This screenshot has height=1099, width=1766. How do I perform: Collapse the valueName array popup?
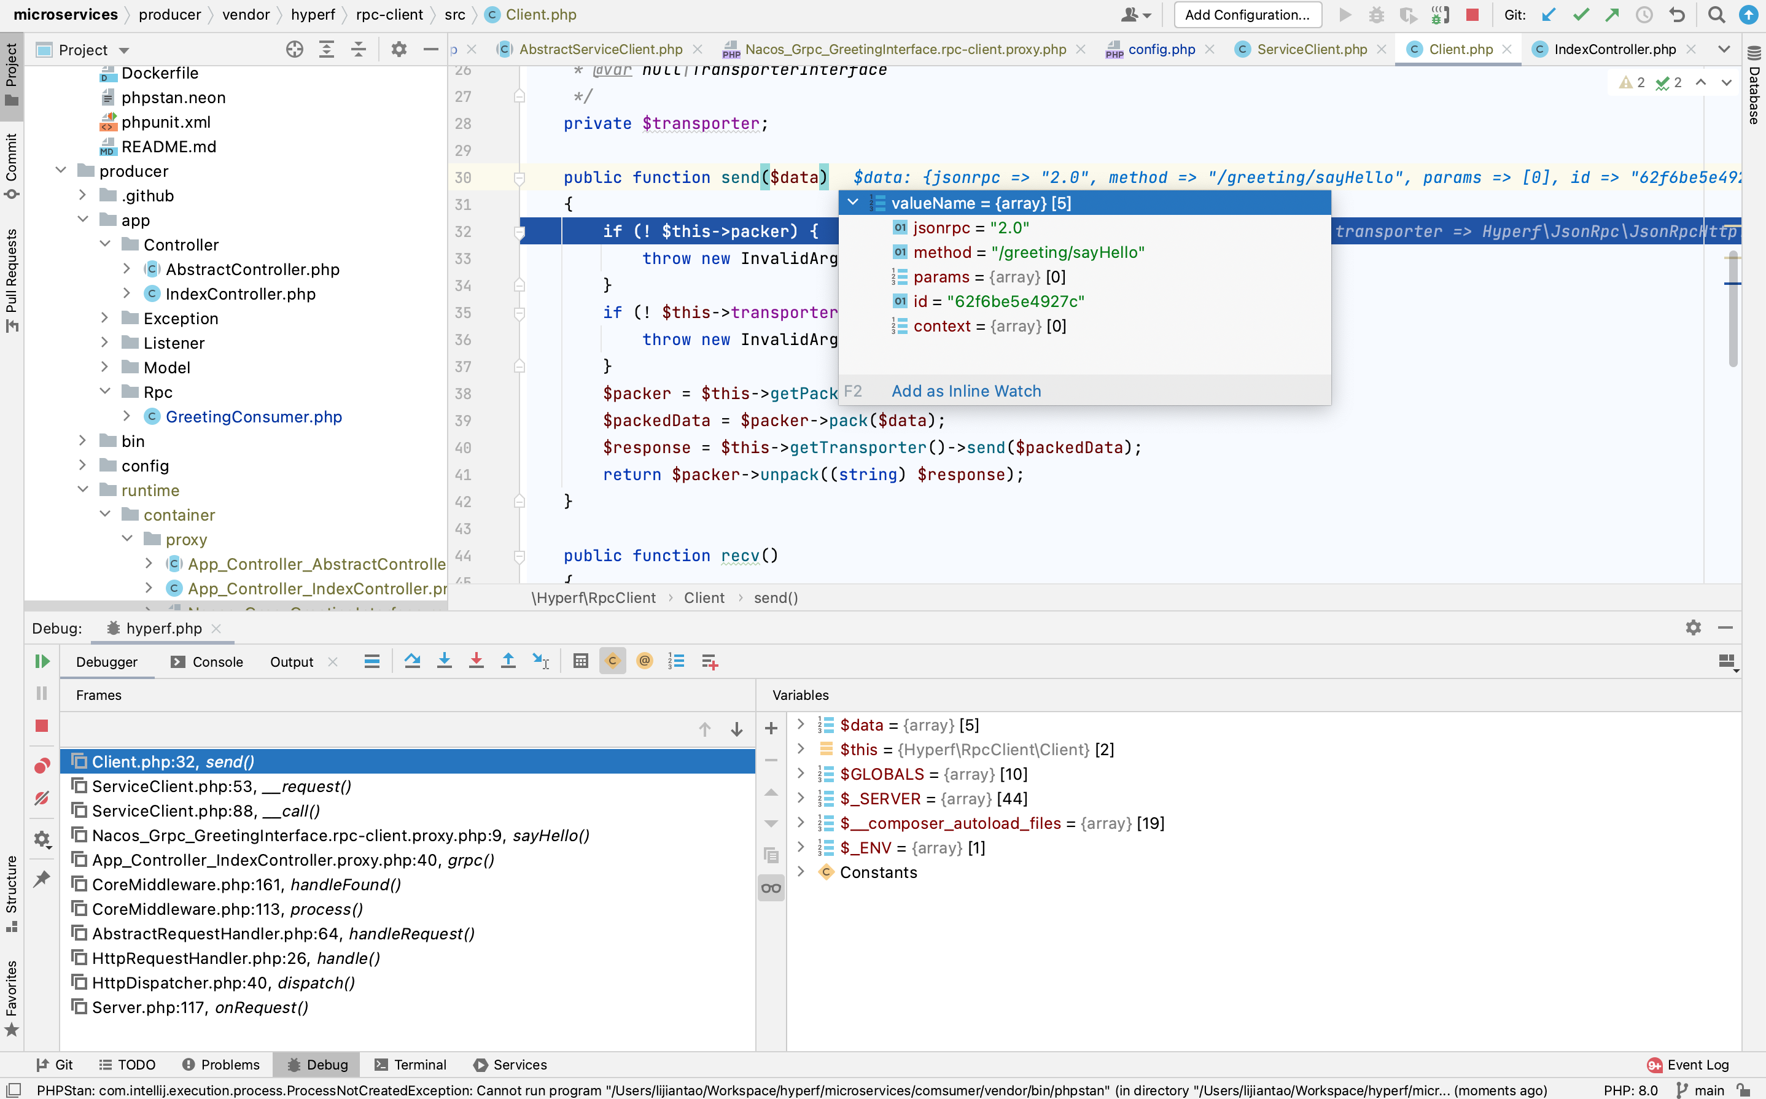[x=853, y=203]
